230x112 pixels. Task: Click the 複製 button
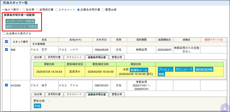[x=162, y=74]
